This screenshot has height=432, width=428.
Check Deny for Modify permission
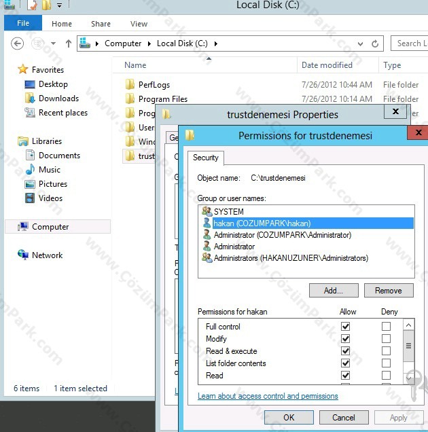(x=386, y=338)
